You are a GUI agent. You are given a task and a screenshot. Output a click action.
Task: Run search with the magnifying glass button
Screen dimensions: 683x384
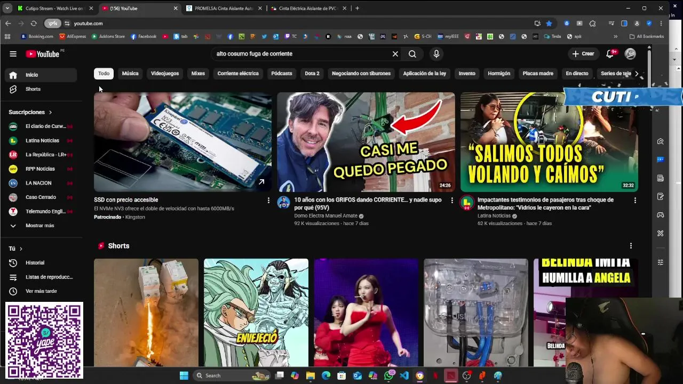(412, 54)
